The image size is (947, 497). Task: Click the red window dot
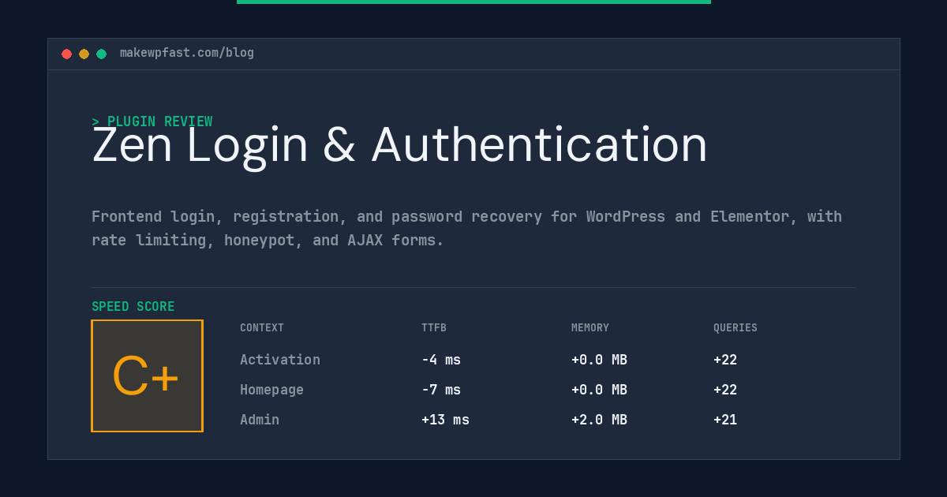click(66, 54)
